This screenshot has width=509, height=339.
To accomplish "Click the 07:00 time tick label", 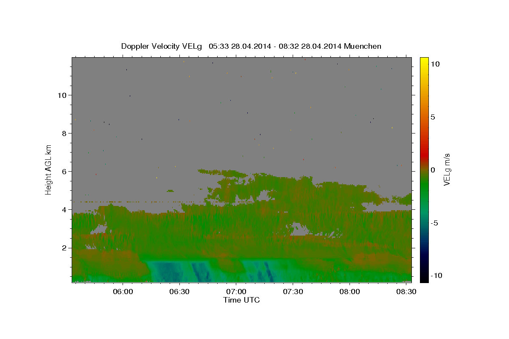I will [236, 292].
